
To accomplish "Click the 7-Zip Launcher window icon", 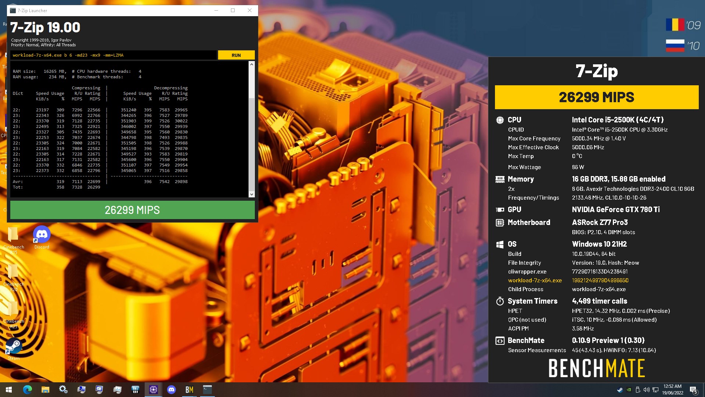I will pos(13,10).
